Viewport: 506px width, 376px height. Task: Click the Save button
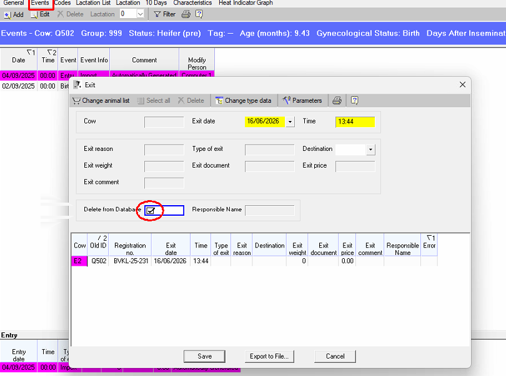click(x=205, y=356)
